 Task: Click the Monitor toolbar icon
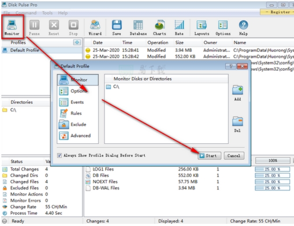tap(12, 26)
